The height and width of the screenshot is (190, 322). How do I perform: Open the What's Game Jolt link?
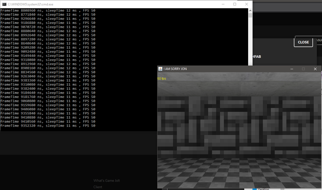tap(106, 181)
